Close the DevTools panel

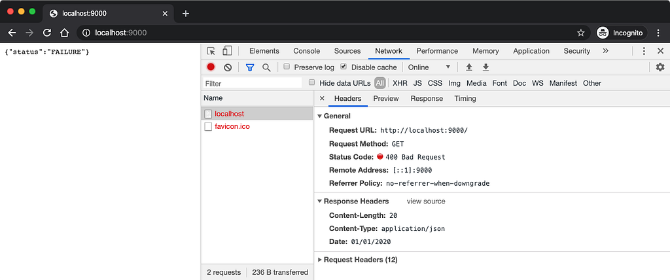pyautogui.click(x=660, y=51)
